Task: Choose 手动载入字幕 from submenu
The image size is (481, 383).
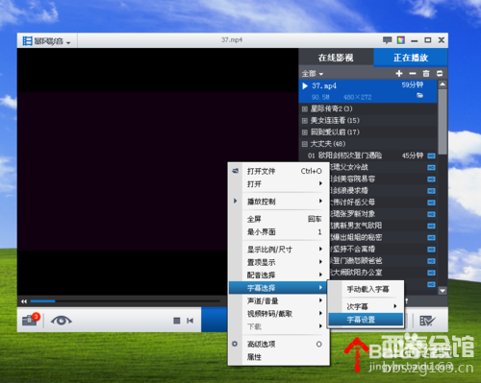Action: click(x=366, y=289)
